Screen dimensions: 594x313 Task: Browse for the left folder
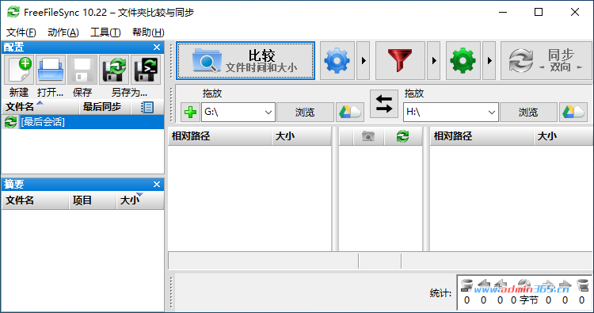tap(305, 113)
